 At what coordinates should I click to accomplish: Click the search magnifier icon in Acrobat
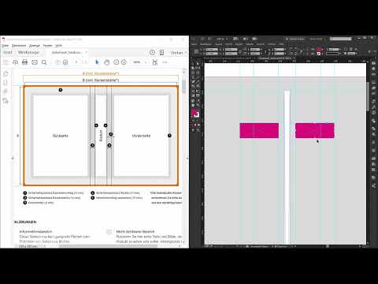coord(44,62)
